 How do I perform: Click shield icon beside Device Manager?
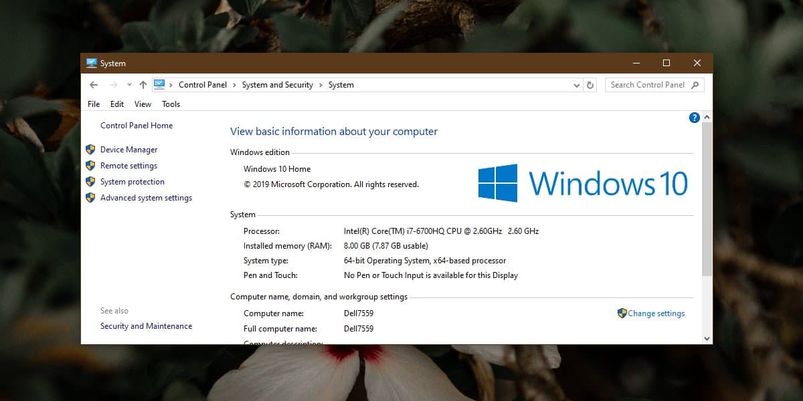[90, 150]
